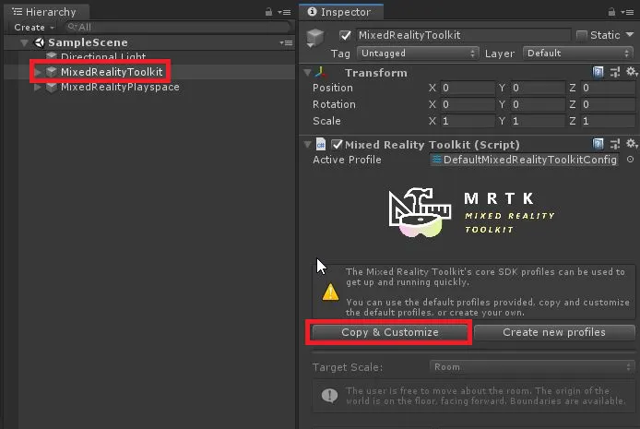Expand the MixedRealityPlayspace tree node
Screen dimensions: 640x429
tap(38, 87)
